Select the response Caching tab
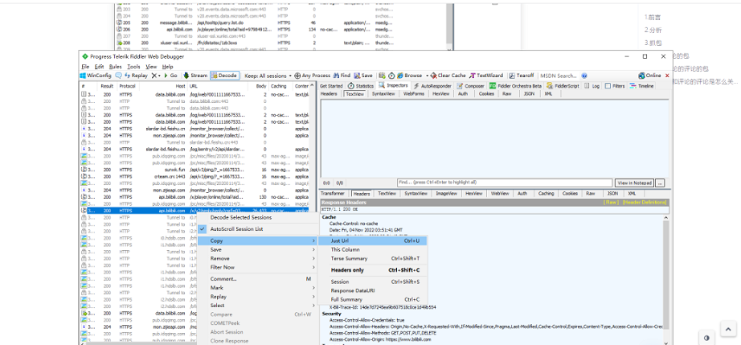 click(x=546, y=194)
